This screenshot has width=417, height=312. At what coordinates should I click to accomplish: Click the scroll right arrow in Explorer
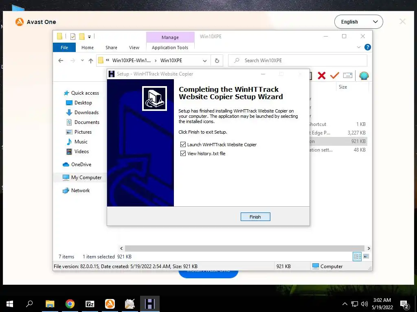[369, 248]
